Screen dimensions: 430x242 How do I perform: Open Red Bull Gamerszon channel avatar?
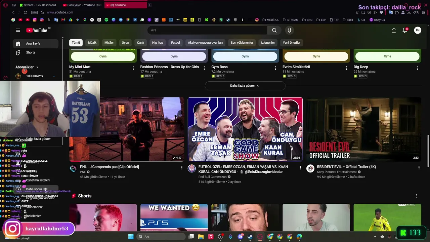(x=191, y=168)
